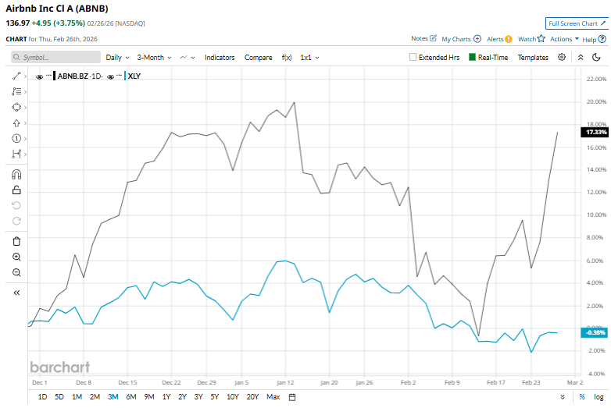Viewport: 611px width, 408px height.
Task: Select the 1Y time range
Action: point(166,397)
